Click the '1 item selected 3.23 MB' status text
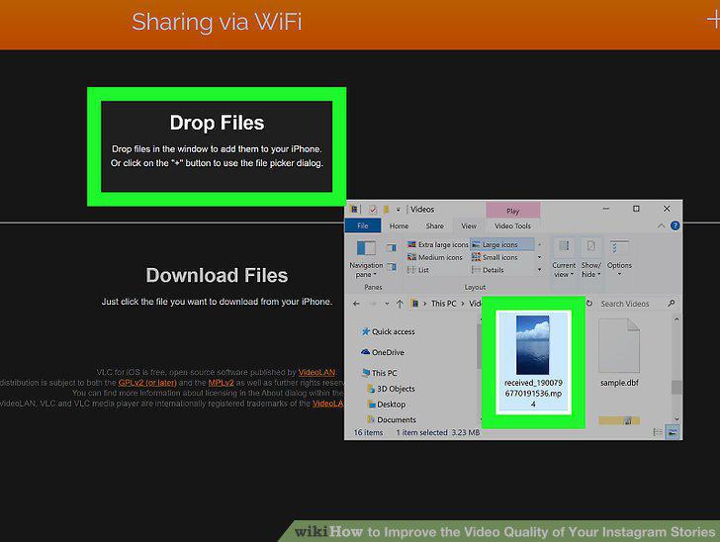Viewport: 720px width, 542px height. click(437, 432)
